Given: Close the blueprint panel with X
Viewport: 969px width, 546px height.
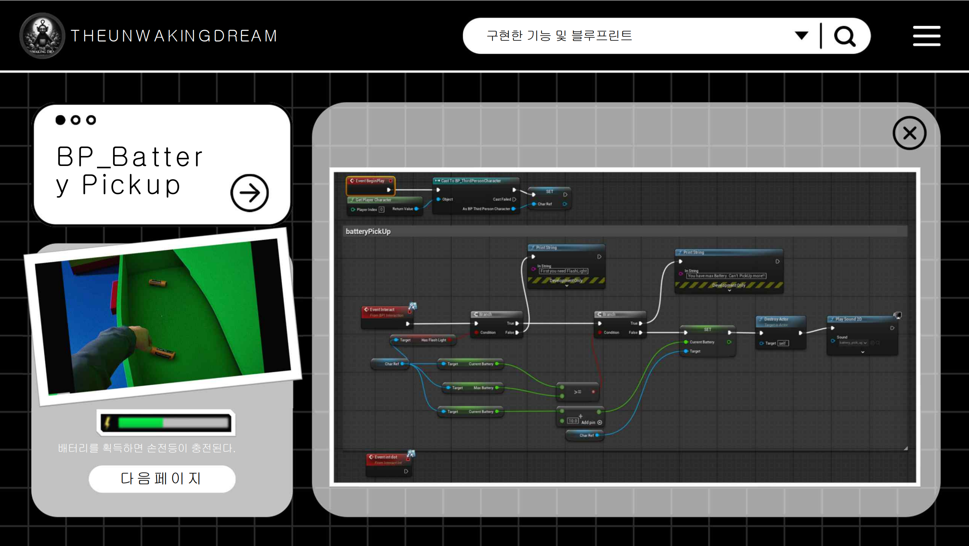Looking at the screenshot, I should pos(909,133).
